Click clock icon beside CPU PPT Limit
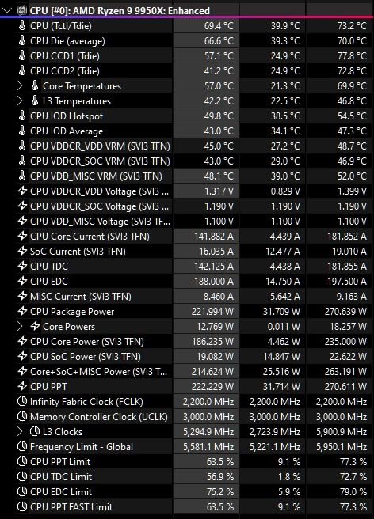This screenshot has width=374, height=519. tap(22, 461)
